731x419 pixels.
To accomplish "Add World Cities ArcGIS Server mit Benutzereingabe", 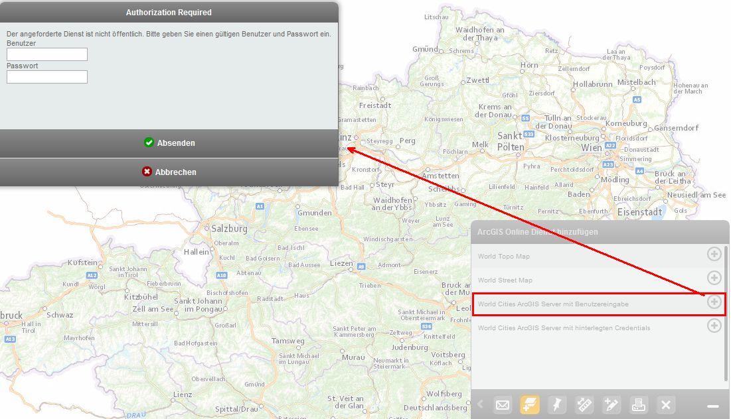I will [714, 302].
